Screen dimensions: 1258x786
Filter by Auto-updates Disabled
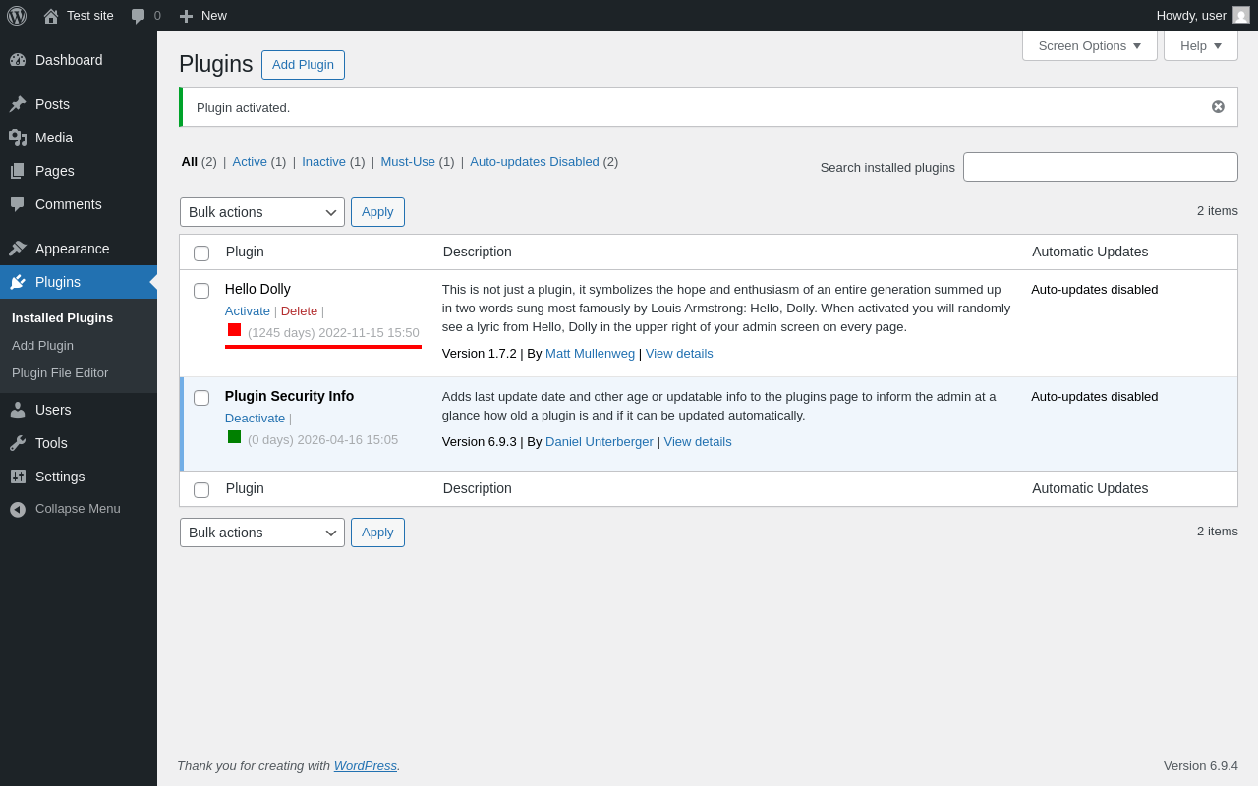535,162
